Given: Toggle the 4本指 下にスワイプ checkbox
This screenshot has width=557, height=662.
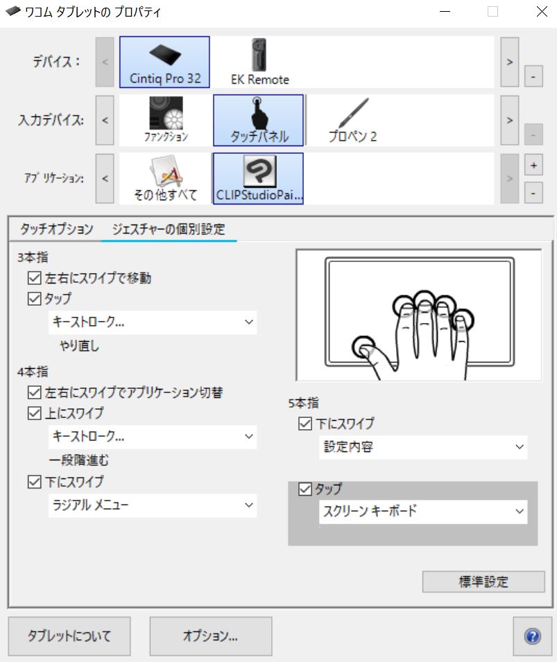Looking at the screenshot, I should point(34,482).
